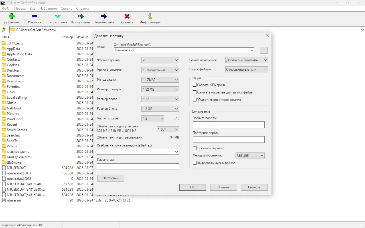Image resolution: width=365 pixels, height=228 pixels.
Task: Click the green plus Добавить toolbar icon
Action: point(11,17)
